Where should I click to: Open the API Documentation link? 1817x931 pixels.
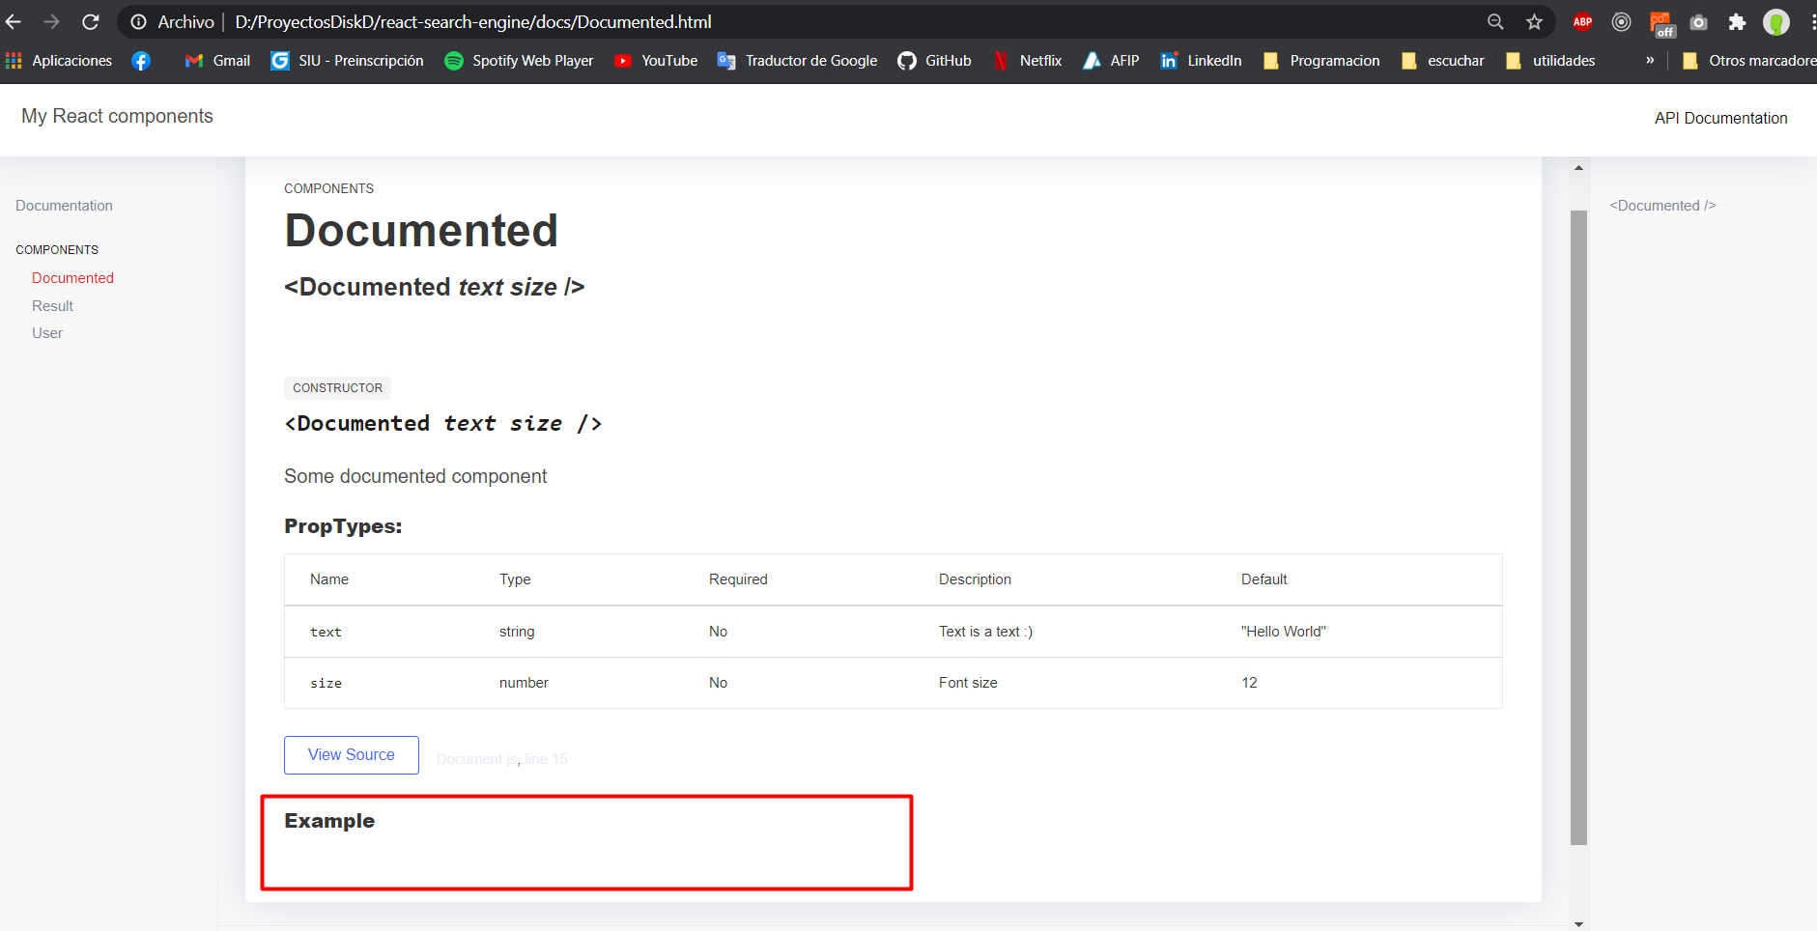point(1720,118)
